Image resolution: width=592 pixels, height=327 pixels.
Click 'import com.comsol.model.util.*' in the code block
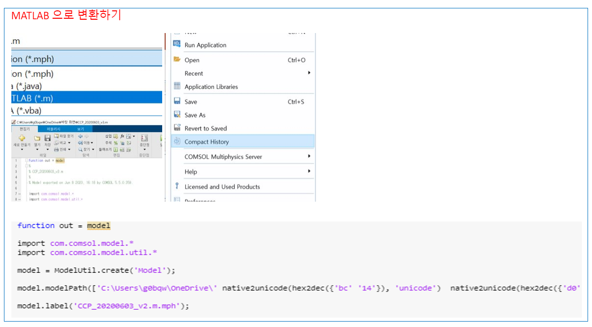(87, 253)
